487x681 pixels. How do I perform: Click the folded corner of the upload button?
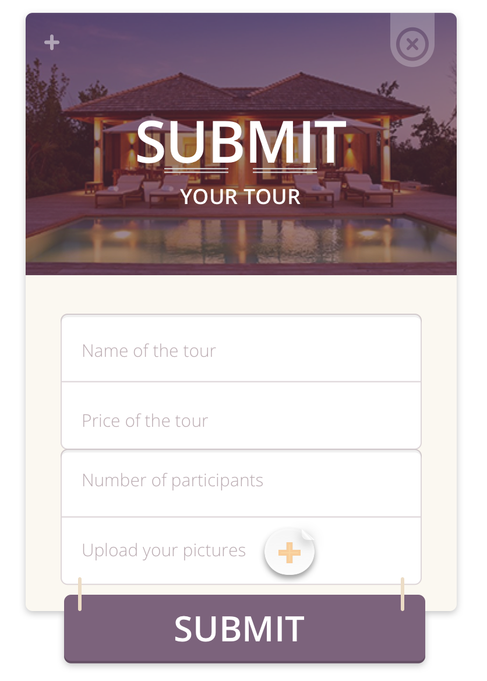click(x=308, y=535)
